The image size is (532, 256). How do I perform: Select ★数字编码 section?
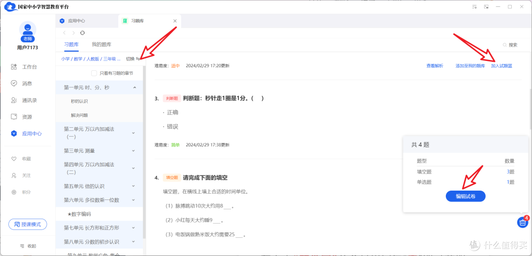click(79, 214)
